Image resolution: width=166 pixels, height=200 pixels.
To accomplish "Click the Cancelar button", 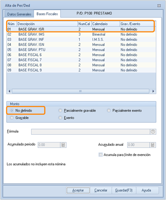I will [x=101, y=190].
